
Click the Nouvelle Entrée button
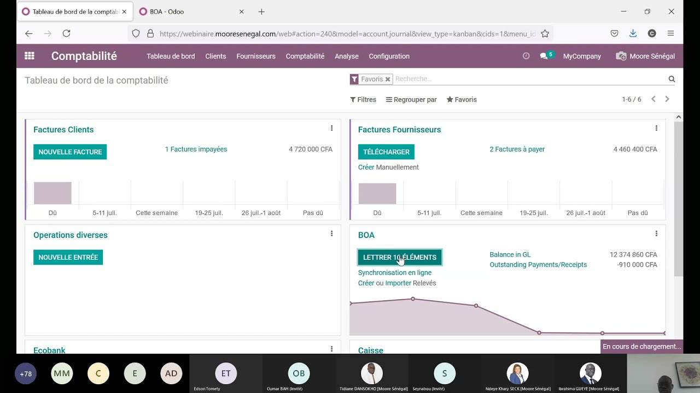click(68, 257)
